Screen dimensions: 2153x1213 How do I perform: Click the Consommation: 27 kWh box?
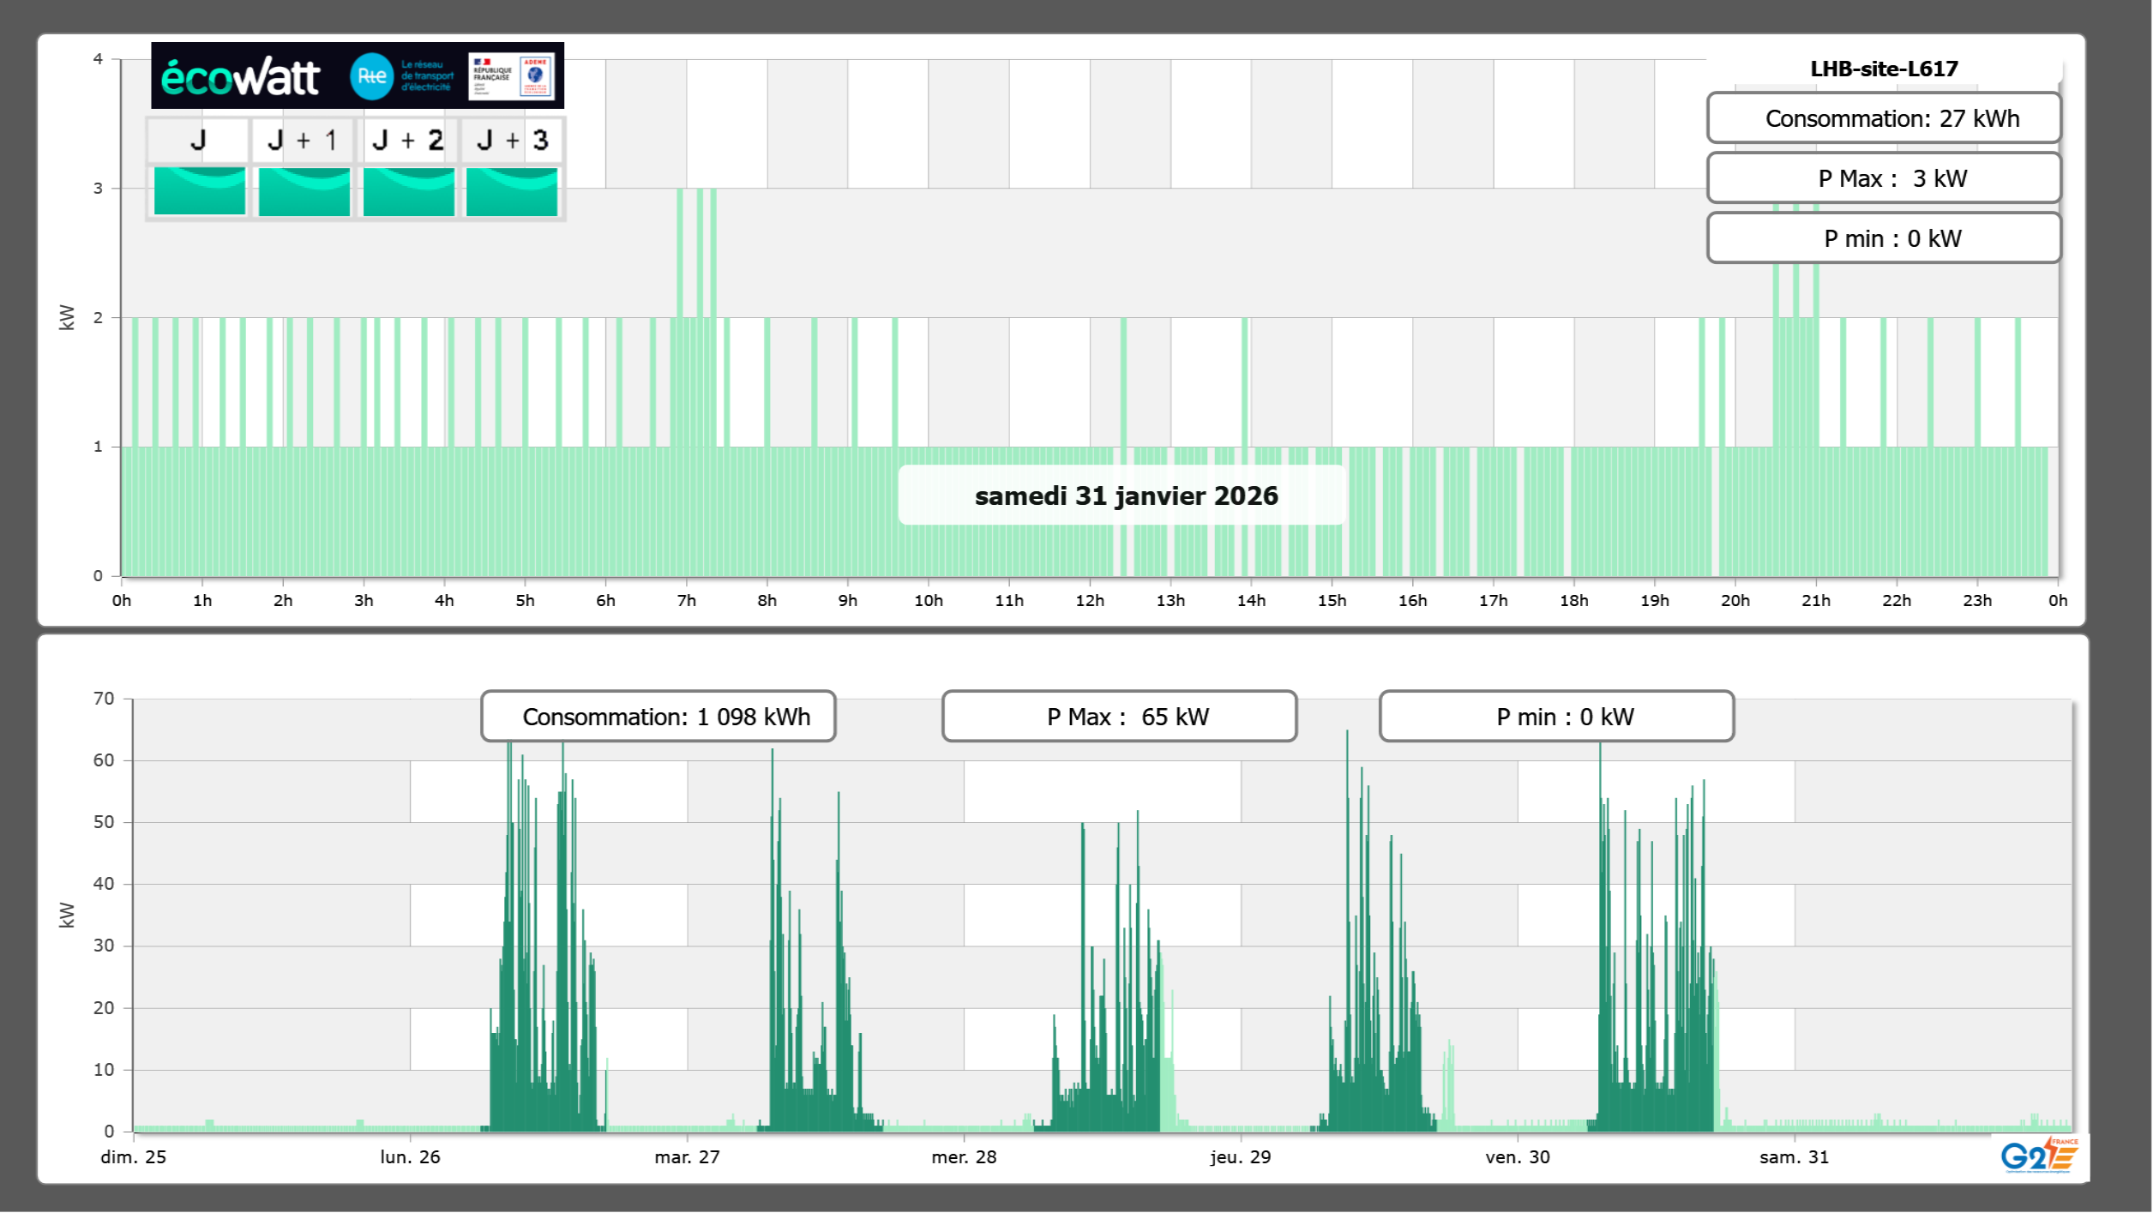[1884, 118]
